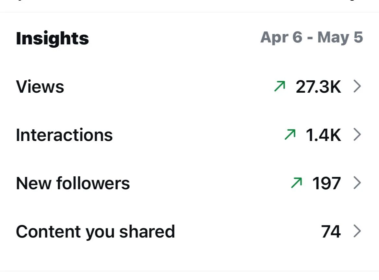
Task: Select the Views label
Action: point(40,87)
